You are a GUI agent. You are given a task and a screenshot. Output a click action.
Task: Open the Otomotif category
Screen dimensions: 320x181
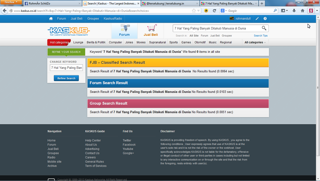click(200, 42)
